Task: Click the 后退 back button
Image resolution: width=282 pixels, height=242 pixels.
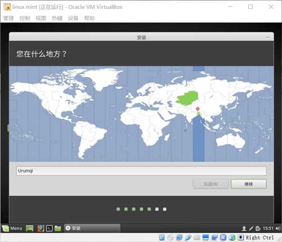Action: 210,184
